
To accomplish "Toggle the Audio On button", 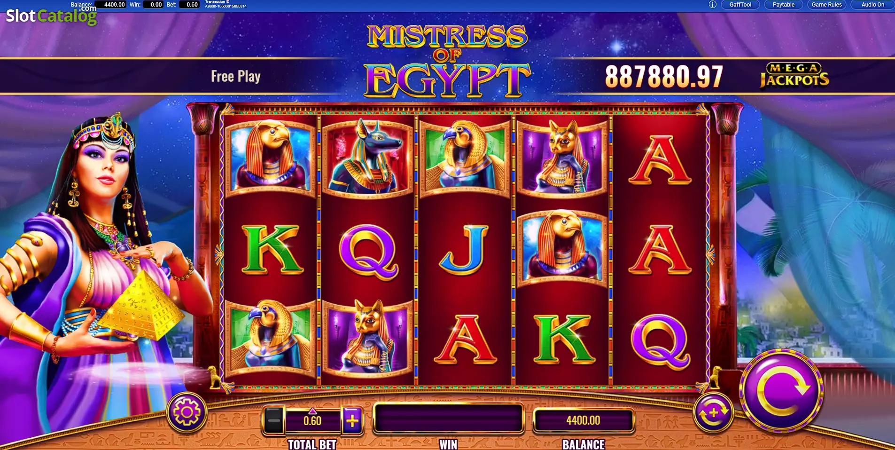I will click(872, 5).
